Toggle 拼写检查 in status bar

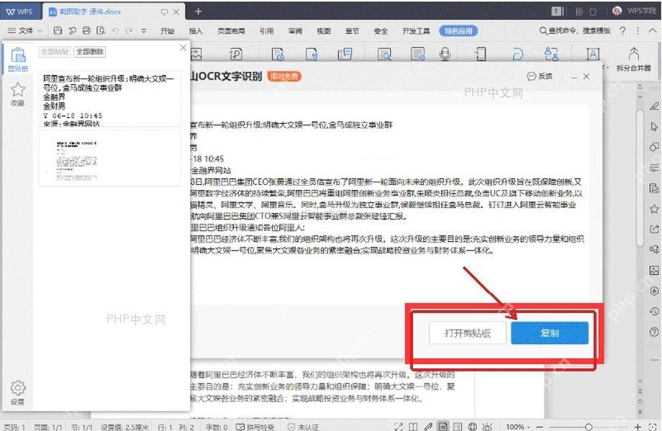[255, 427]
